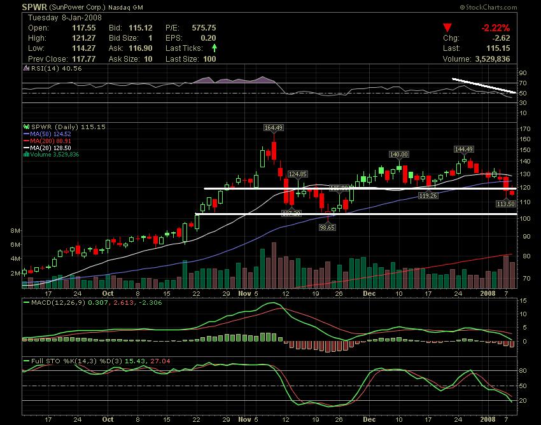Click the Nasdaq GM exchange label
This screenshot has height=425, width=541.
tap(125, 7)
